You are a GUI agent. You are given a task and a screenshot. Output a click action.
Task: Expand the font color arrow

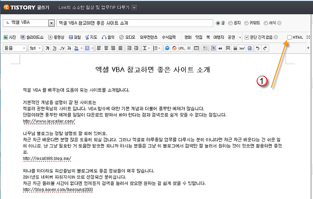coord(81,48)
